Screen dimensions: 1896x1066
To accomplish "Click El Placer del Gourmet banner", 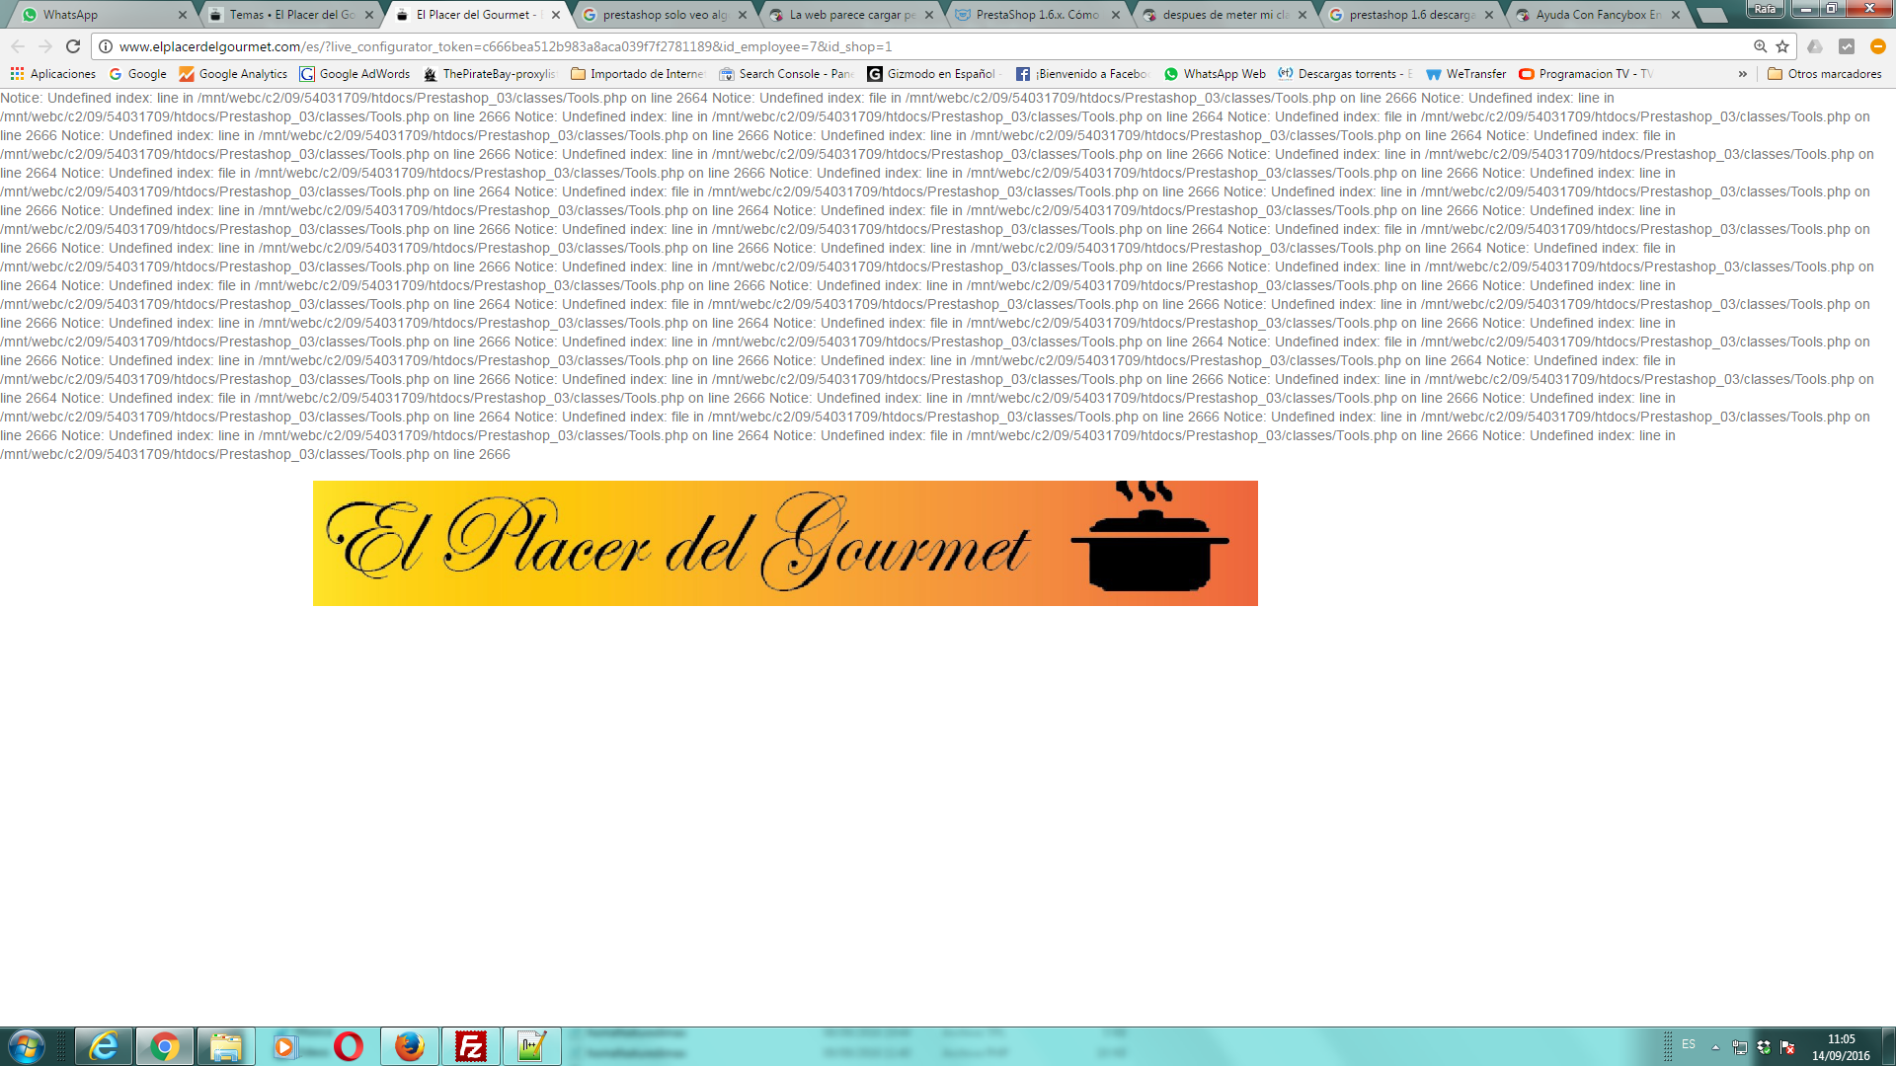I will click(785, 543).
